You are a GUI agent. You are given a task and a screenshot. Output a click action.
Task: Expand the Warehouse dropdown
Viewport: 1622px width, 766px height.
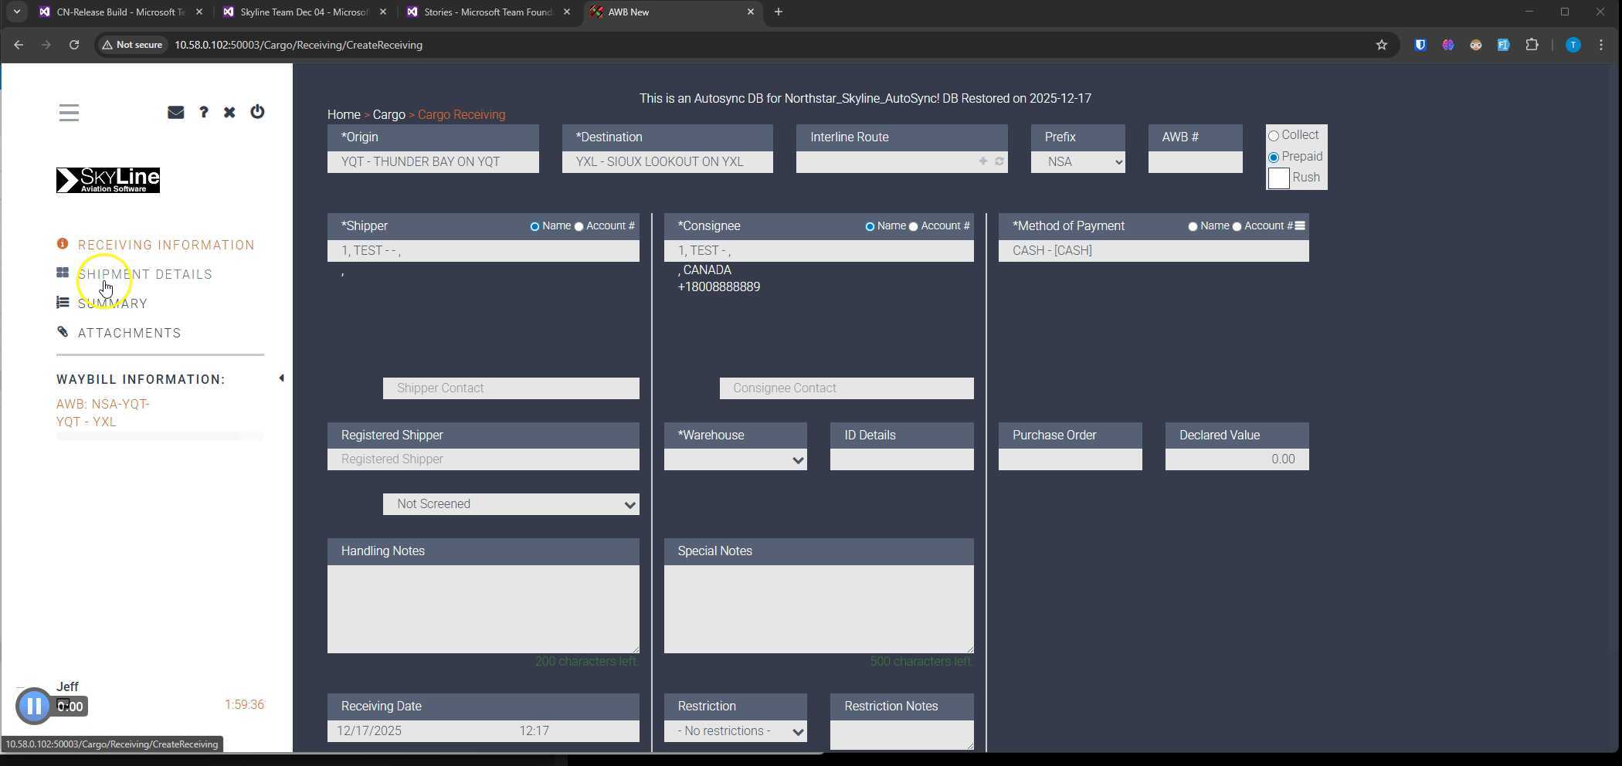click(735, 460)
